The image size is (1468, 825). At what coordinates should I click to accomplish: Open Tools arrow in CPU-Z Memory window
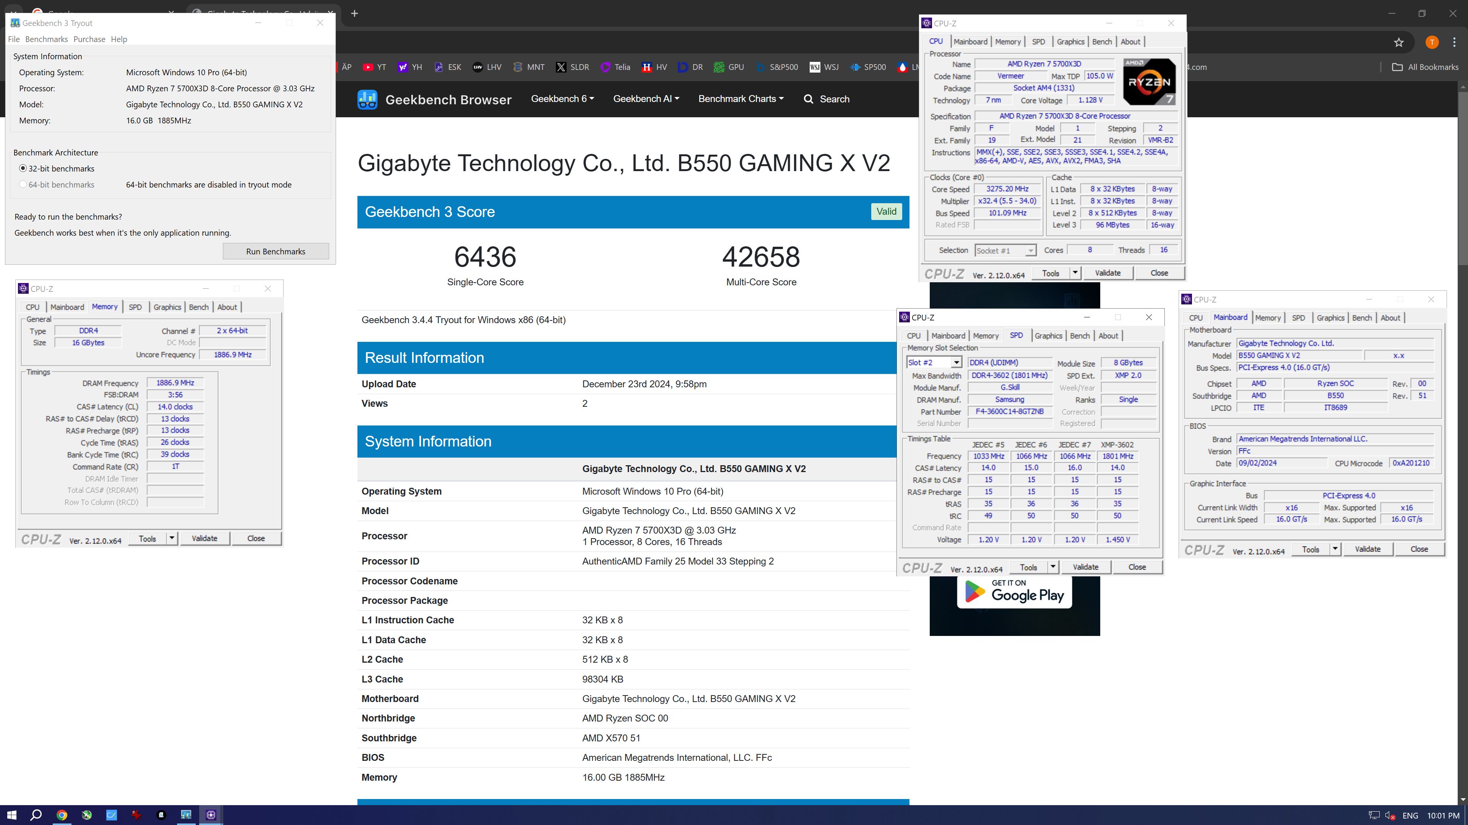172,538
